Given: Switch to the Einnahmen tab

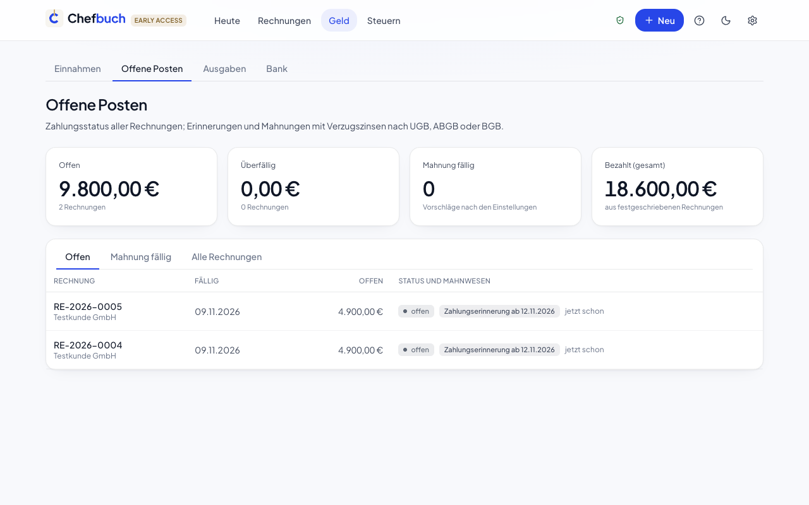Looking at the screenshot, I should 78,69.
